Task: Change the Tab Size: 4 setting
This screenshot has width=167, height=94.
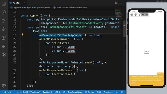Action: tap(47, 92)
